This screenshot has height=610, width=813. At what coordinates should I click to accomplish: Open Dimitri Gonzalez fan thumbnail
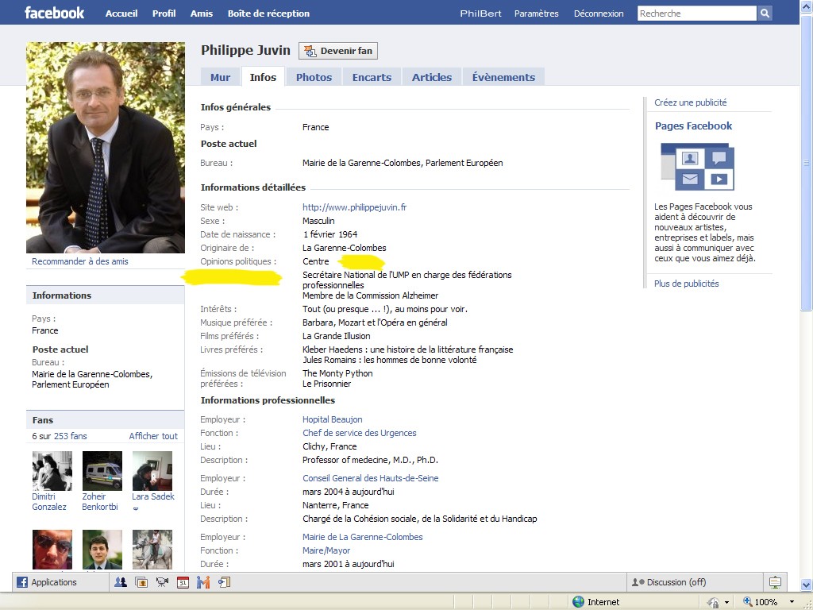pyautogui.click(x=52, y=471)
